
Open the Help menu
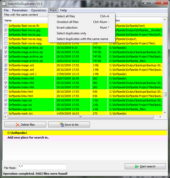63,10
